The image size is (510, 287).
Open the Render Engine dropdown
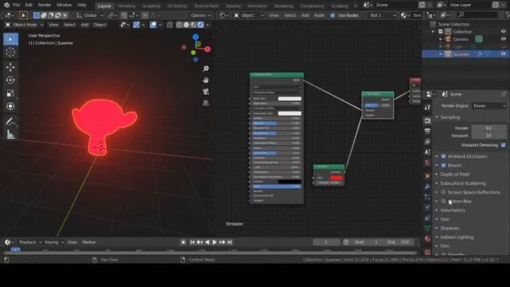(488, 106)
